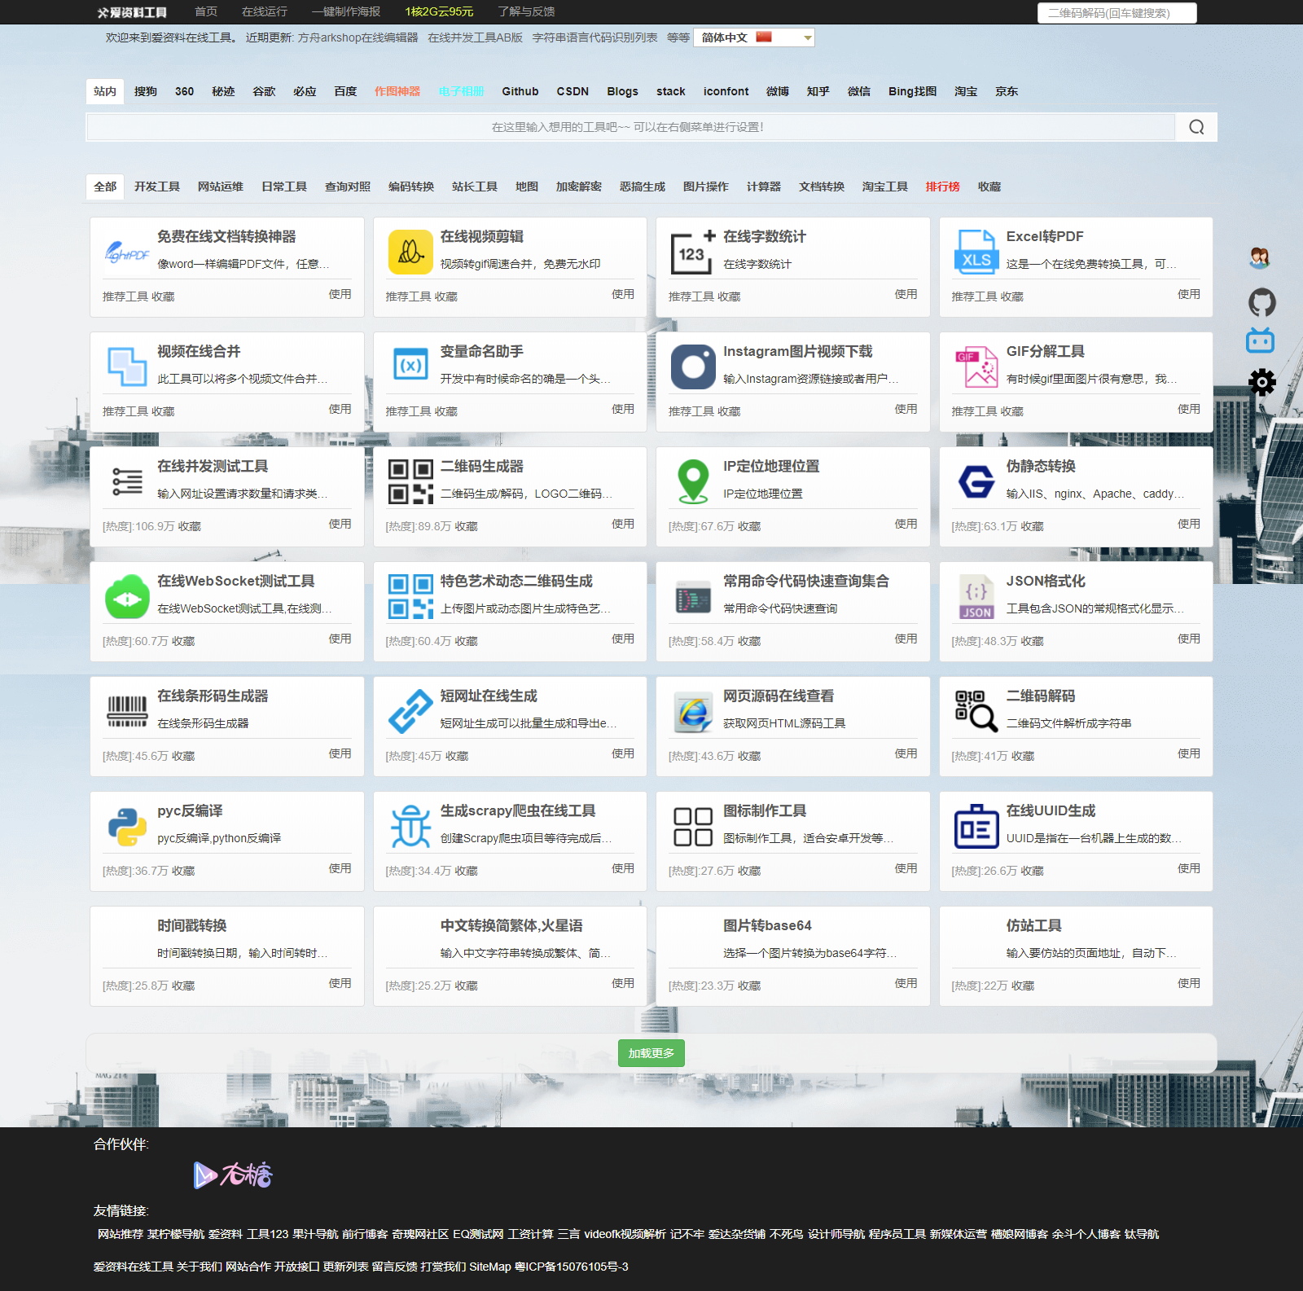The image size is (1303, 1291).
Task: Click the Python pyc decompile icon
Action: (x=127, y=826)
